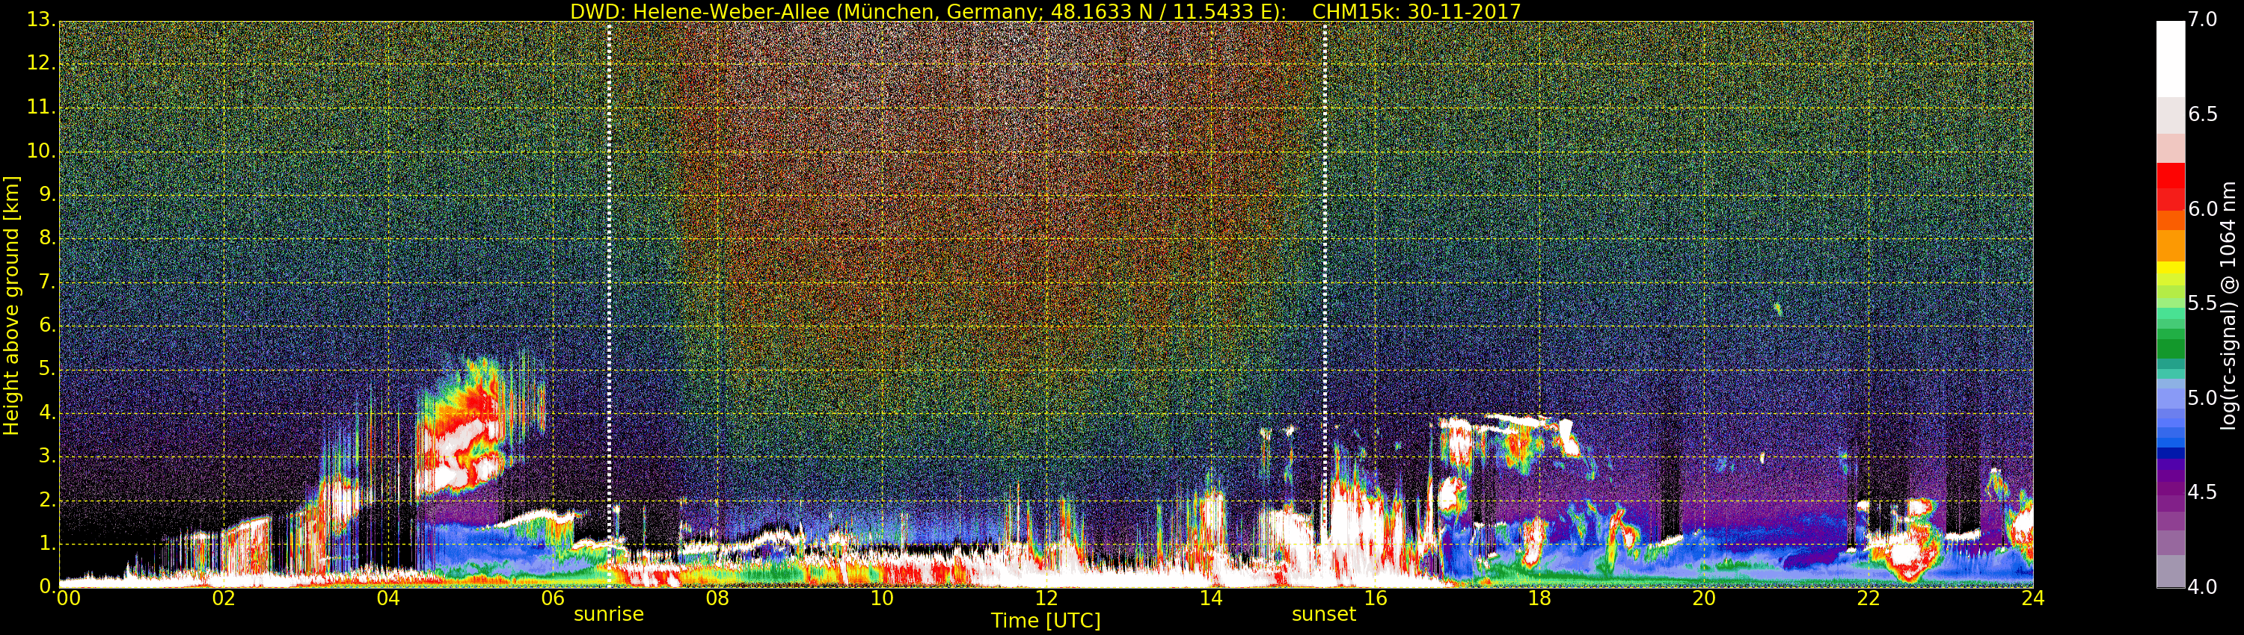The image size is (2244, 635).
Task: Click the height-axis tick label '12.'
Action: point(42,63)
